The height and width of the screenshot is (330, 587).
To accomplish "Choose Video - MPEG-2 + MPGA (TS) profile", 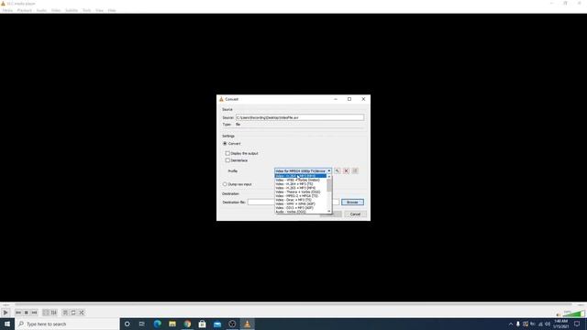I will point(301,195).
